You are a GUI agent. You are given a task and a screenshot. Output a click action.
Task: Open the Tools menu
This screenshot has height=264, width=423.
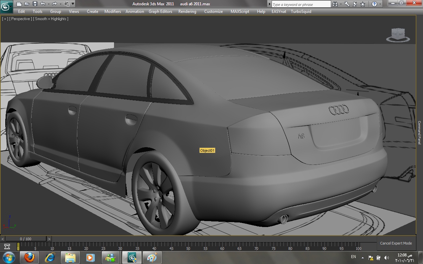pyautogui.click(x=37, y=12)
